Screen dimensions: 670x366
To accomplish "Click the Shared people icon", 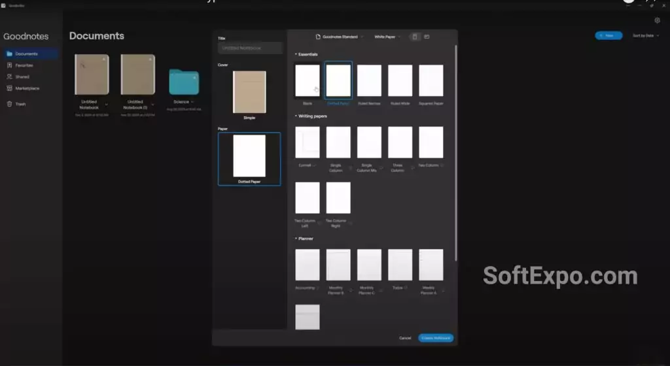I will pyautogui.click(x=9, y=76).
